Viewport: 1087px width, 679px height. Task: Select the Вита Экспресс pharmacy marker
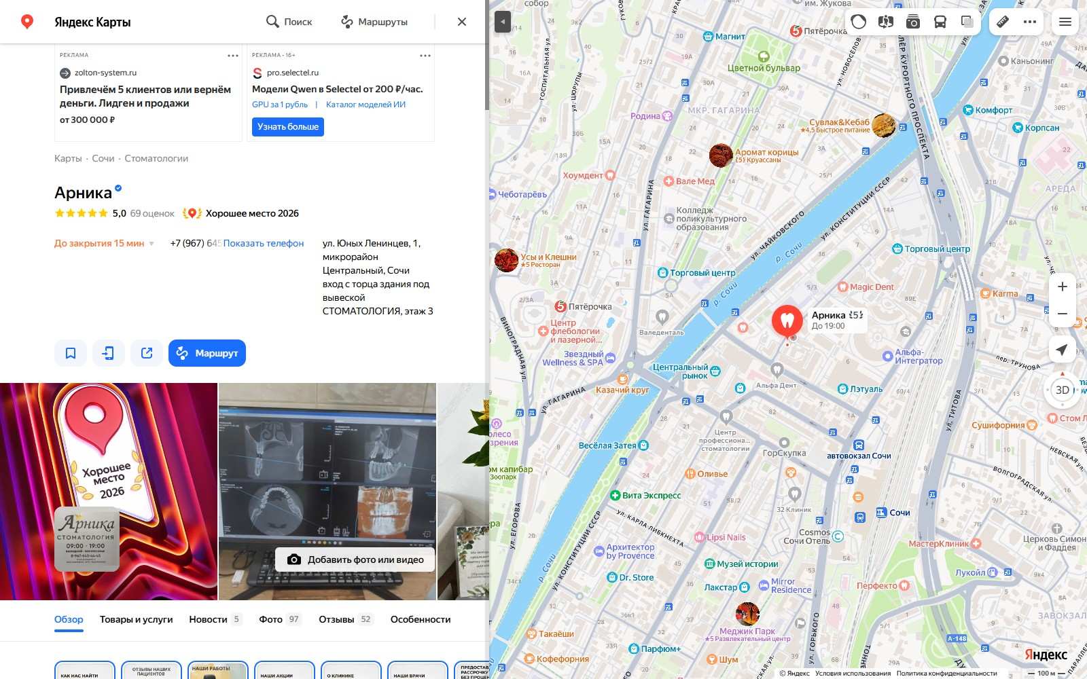click(x=645, y=496)
